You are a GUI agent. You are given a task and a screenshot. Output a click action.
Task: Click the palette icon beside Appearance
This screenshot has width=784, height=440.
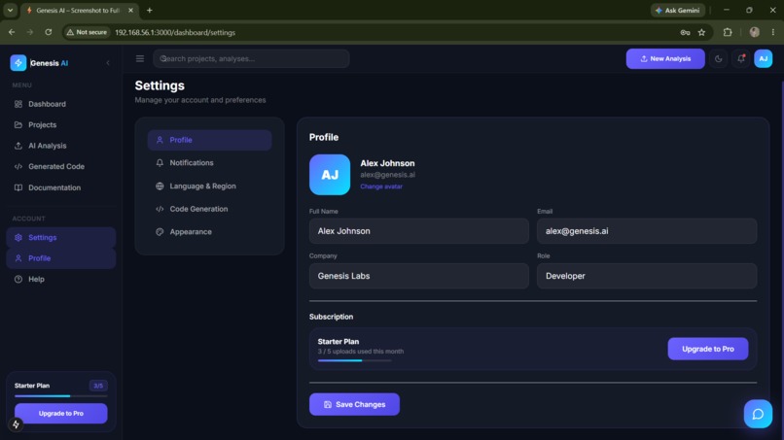click(160, 232)
